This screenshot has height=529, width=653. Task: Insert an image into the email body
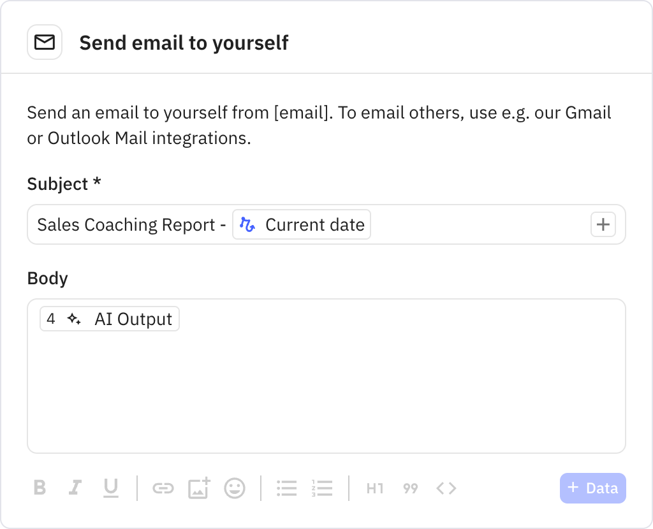pos(198,488)
